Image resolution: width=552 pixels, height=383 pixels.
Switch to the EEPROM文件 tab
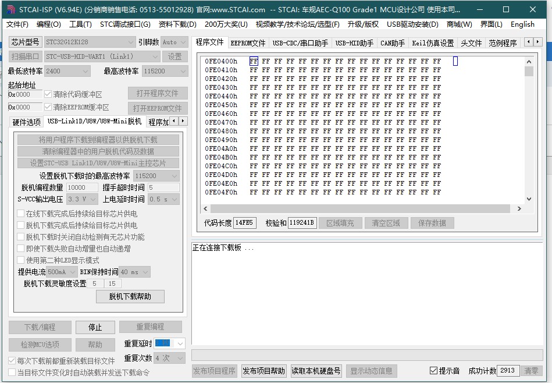pyautogui.click(x=248, y=43)
